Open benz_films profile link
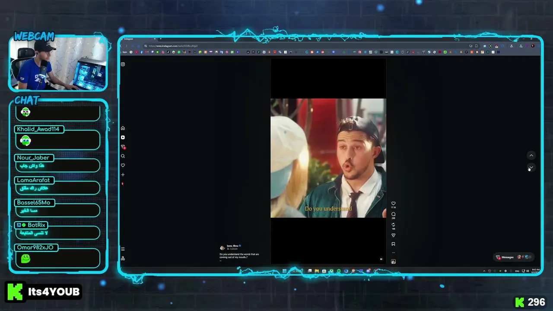The height and width of the screenshot is (311, 553). click(x=232, y=246)
